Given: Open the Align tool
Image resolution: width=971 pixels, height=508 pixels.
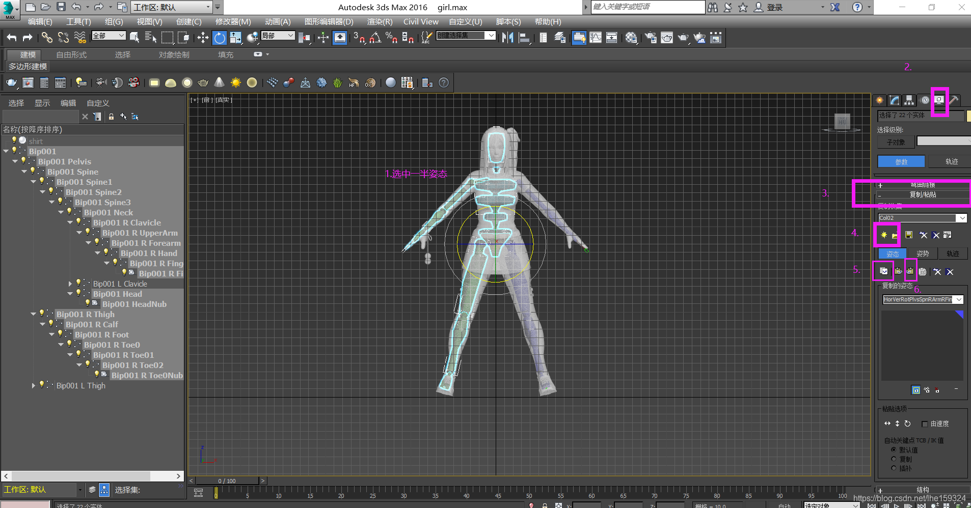Looking at the screenshot, I should 524,38.
